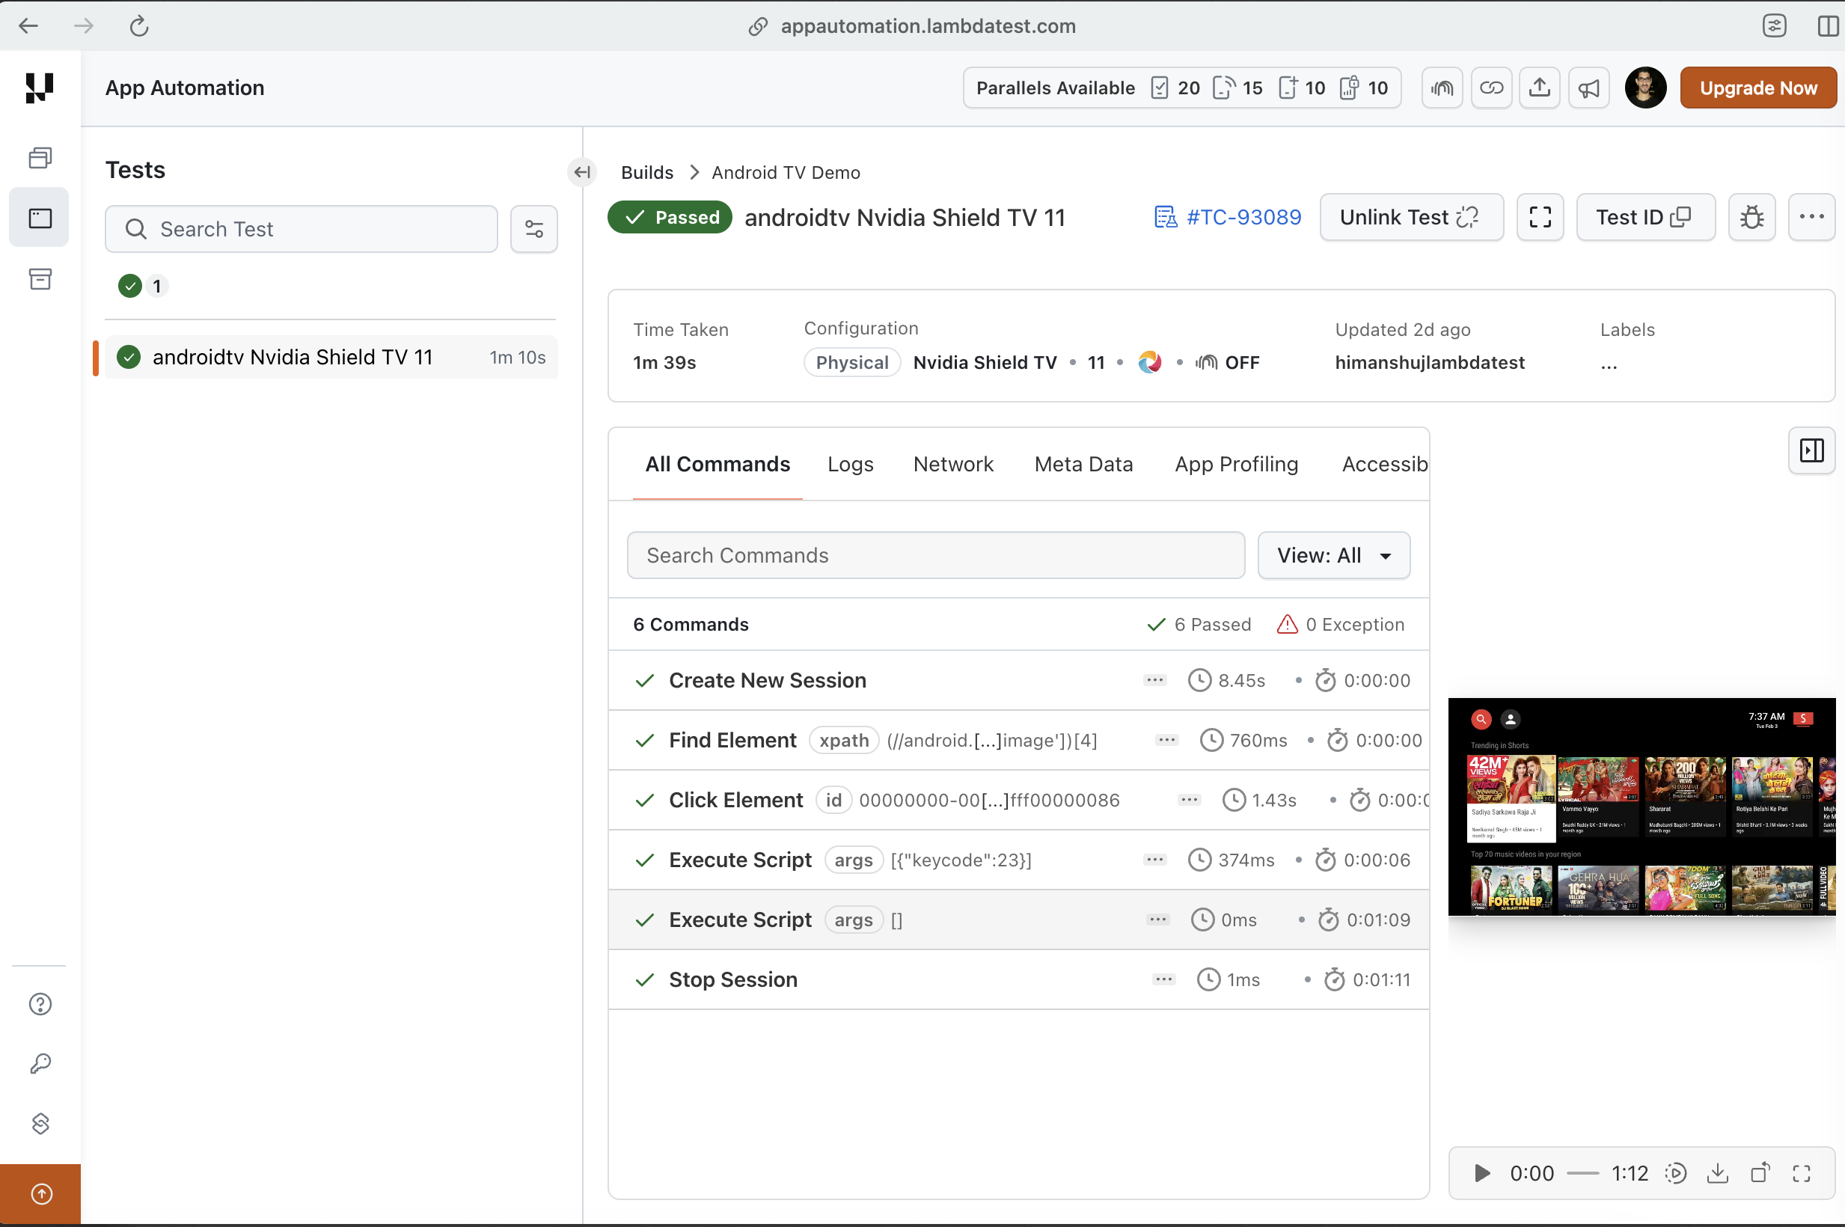Screen dimensions: 1845x1227
Task: Switch to the Network tab
Action: point(953,464)
